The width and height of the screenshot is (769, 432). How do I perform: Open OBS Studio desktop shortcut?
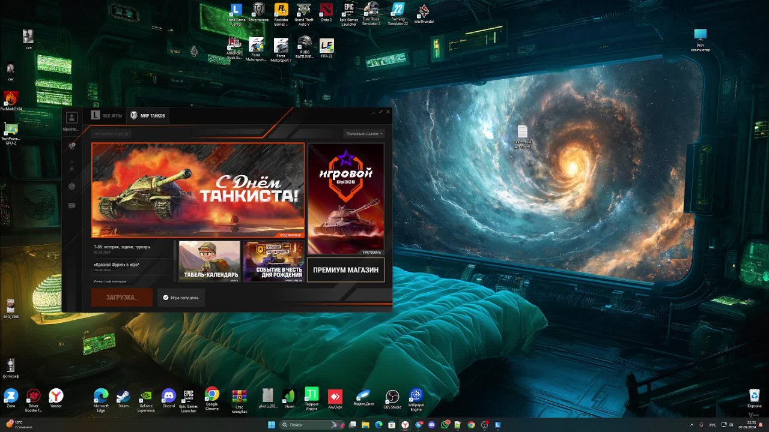point(392,398)
